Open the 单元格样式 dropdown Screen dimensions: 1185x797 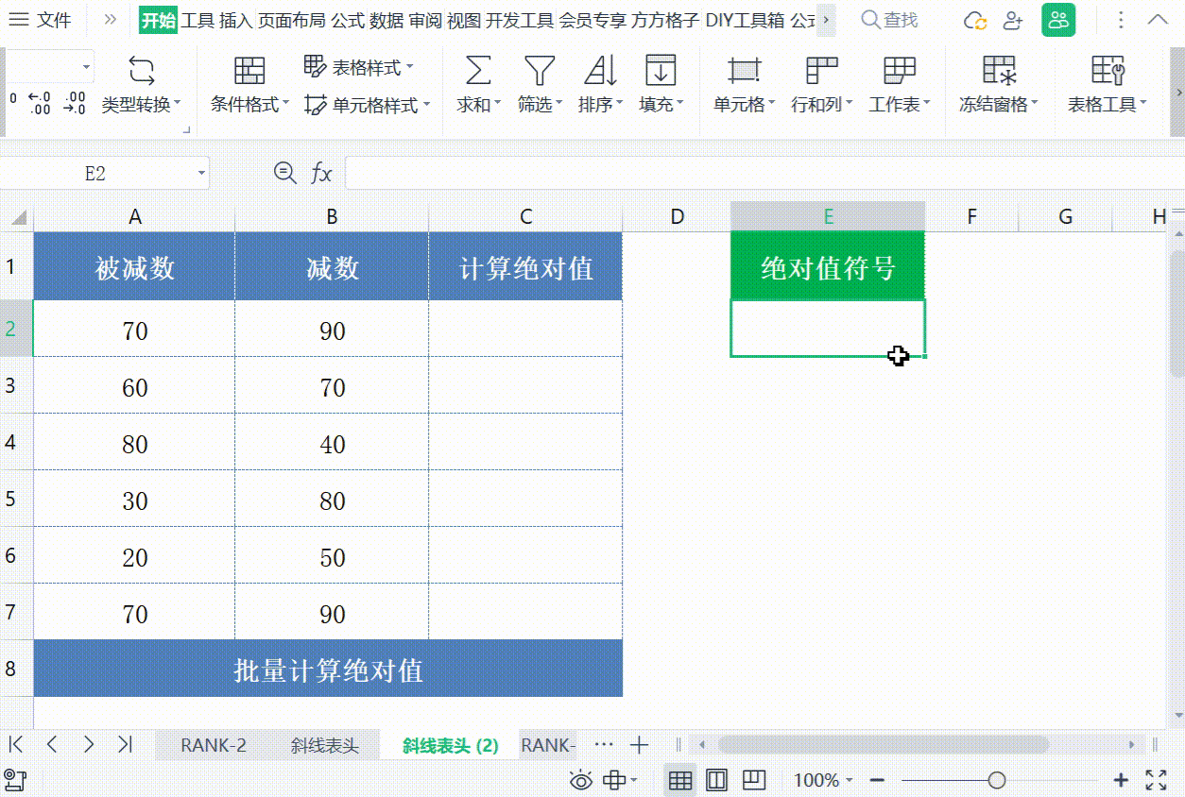[x=368, y=105]
